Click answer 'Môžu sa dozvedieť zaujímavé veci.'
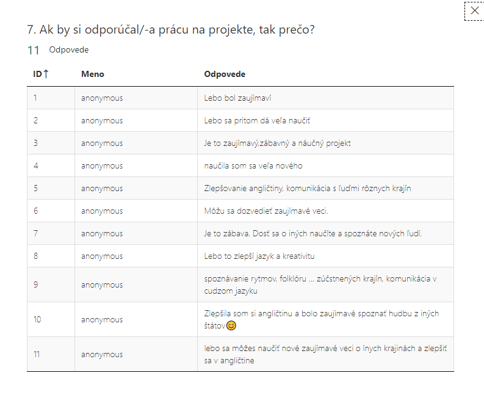This screenshot has height=417, width=484. pyautogui.click(x=266, y=211)
